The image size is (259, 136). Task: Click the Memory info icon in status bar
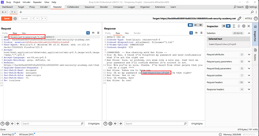(x=220, y=135)
